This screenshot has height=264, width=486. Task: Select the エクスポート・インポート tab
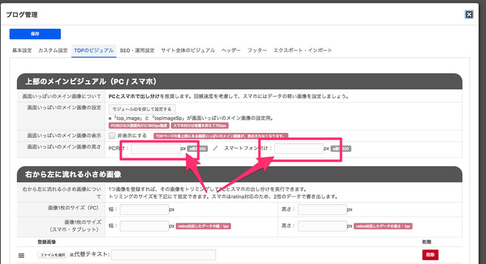[302, 50]
